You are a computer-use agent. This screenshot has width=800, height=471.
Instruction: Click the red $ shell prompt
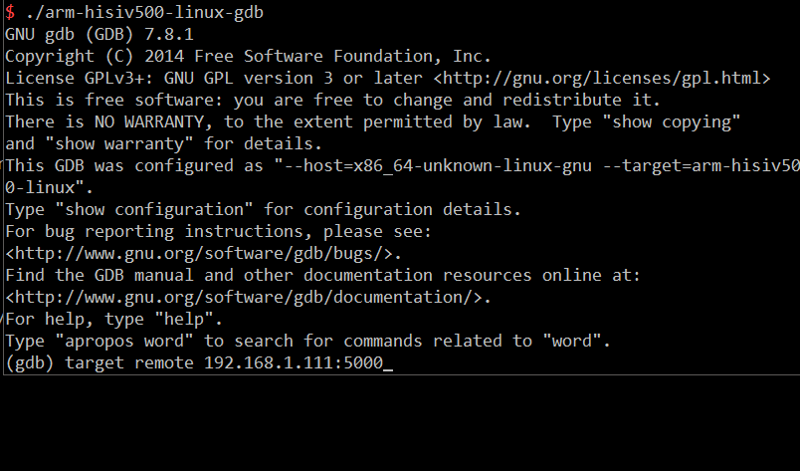pos(10,12)
